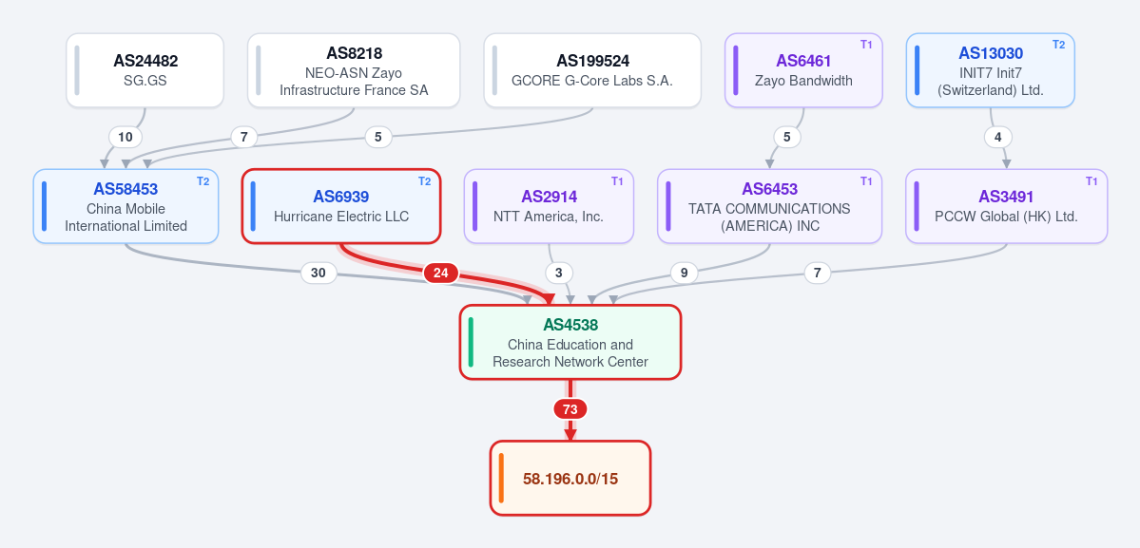Select the 9 badge below TATA Communications
The image size is (1140, 548).
pyautogui.click(x=685, y=273)
